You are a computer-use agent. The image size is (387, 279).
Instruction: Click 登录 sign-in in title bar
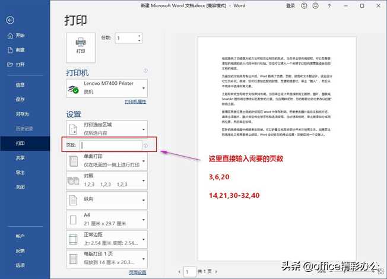290,5
